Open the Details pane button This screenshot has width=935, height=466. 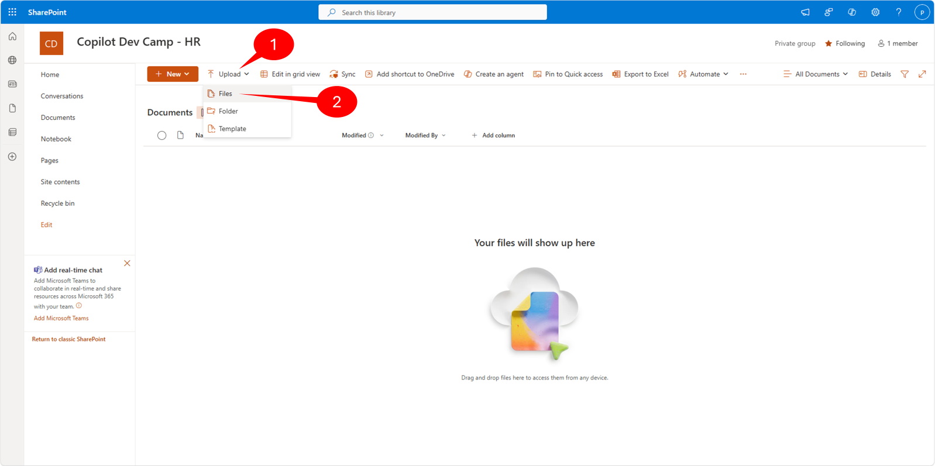(x=875, y=74)
